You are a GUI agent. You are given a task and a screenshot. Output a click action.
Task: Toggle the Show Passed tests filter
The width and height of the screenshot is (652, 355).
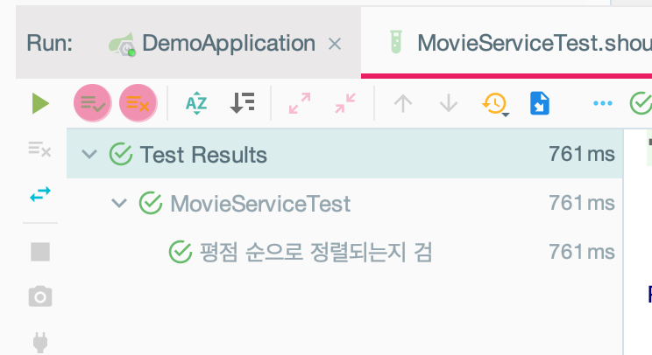coord(92,103)
